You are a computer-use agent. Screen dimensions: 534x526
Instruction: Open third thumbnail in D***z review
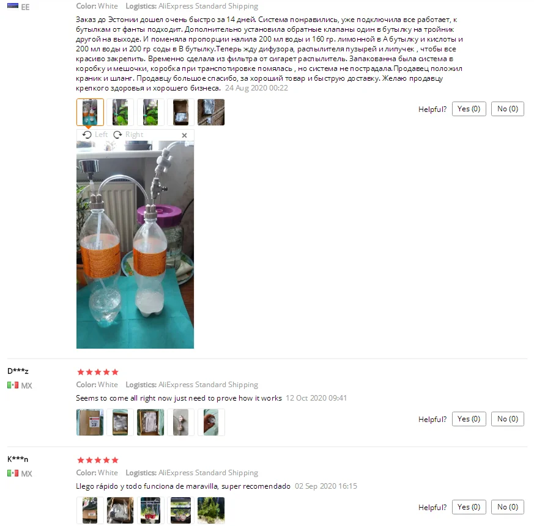pyautogui.click(x=150, y=423)
